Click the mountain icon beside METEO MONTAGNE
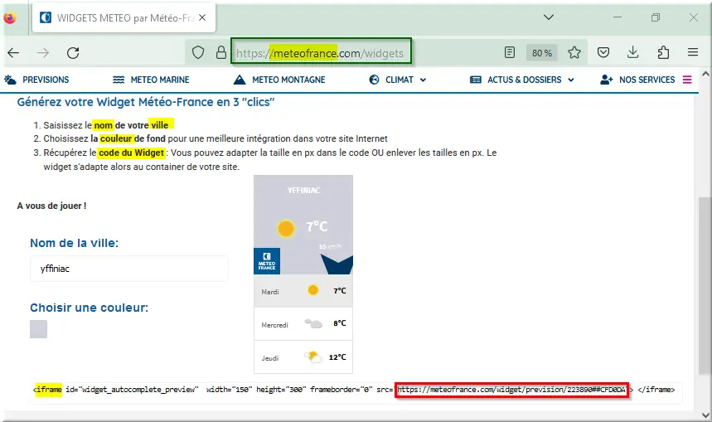Viewport: 712px width, 422px height. coord(240,80)
